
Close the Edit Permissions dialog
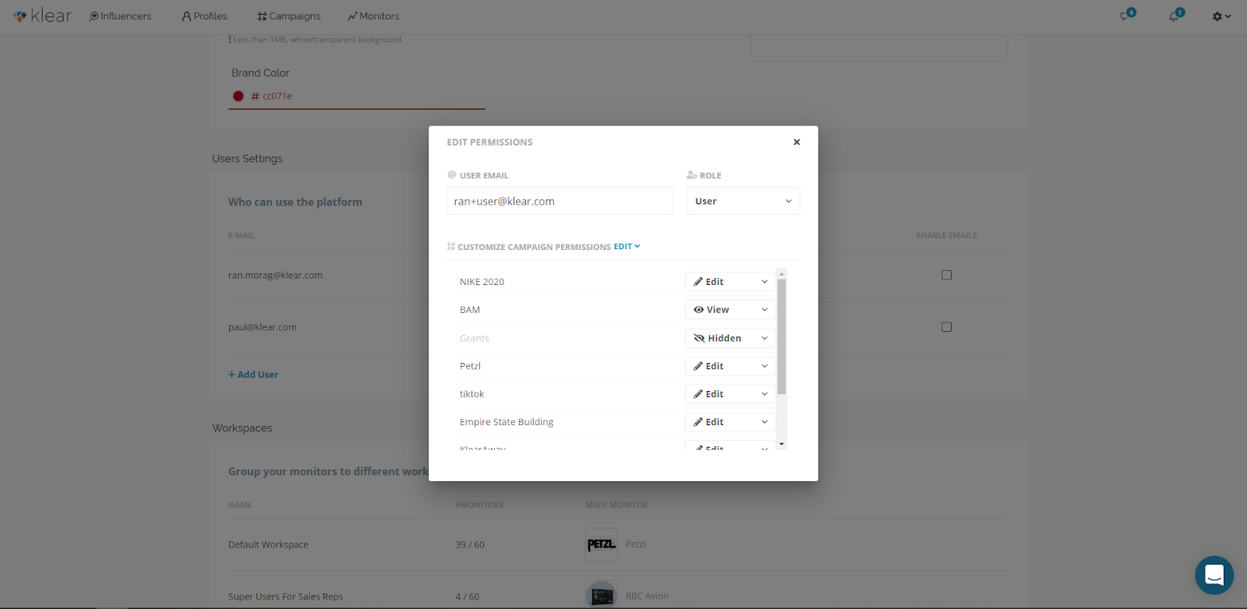point(797,142)
